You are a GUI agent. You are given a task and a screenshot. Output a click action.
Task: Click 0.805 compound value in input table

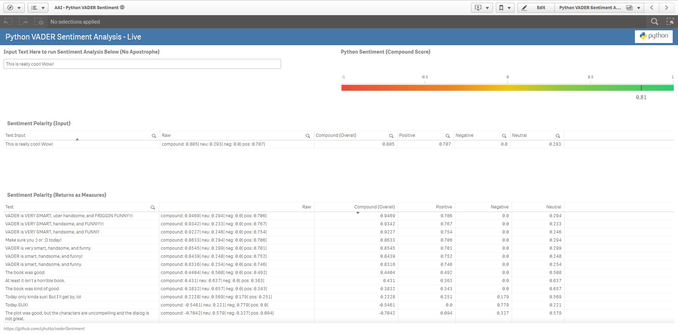click(388, 144)
